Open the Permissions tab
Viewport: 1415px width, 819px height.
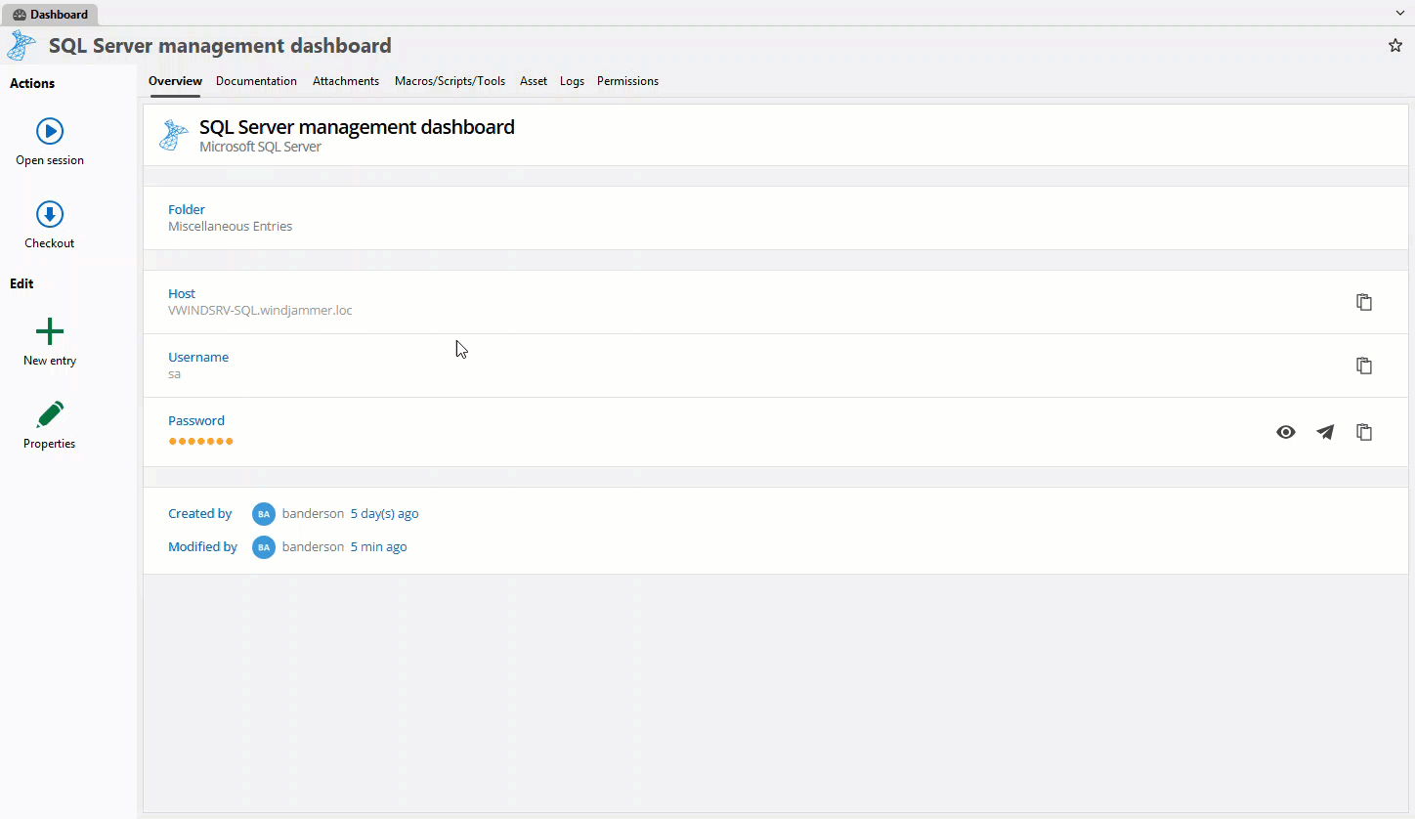coord(627,81)
